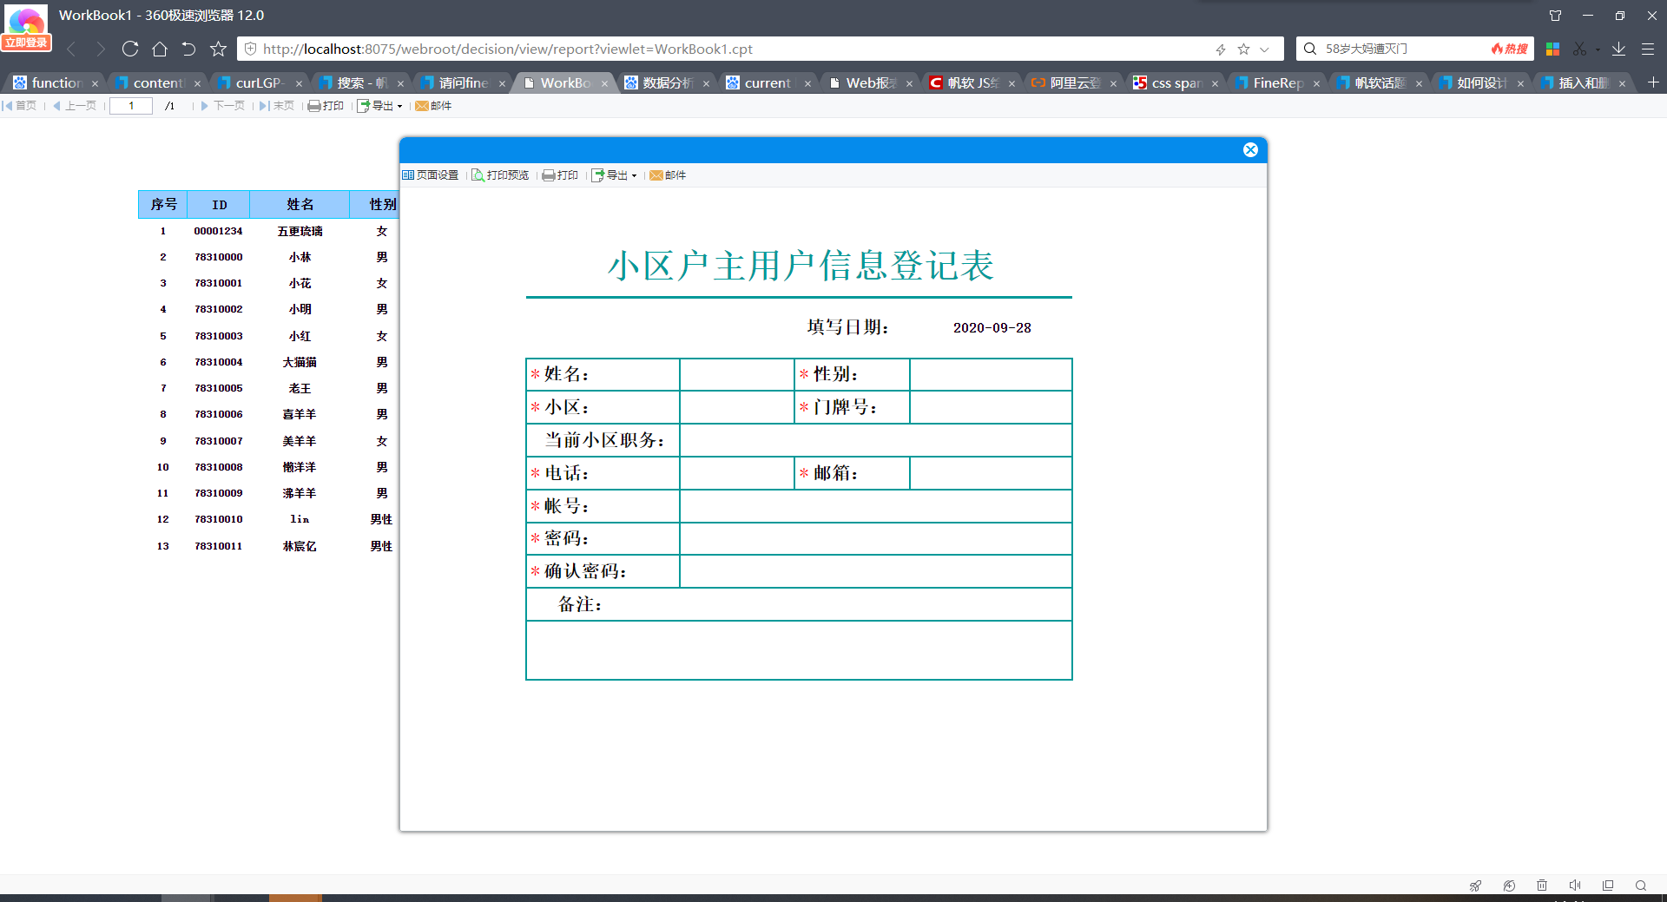Click the favorite star inside address bar

1243,49
